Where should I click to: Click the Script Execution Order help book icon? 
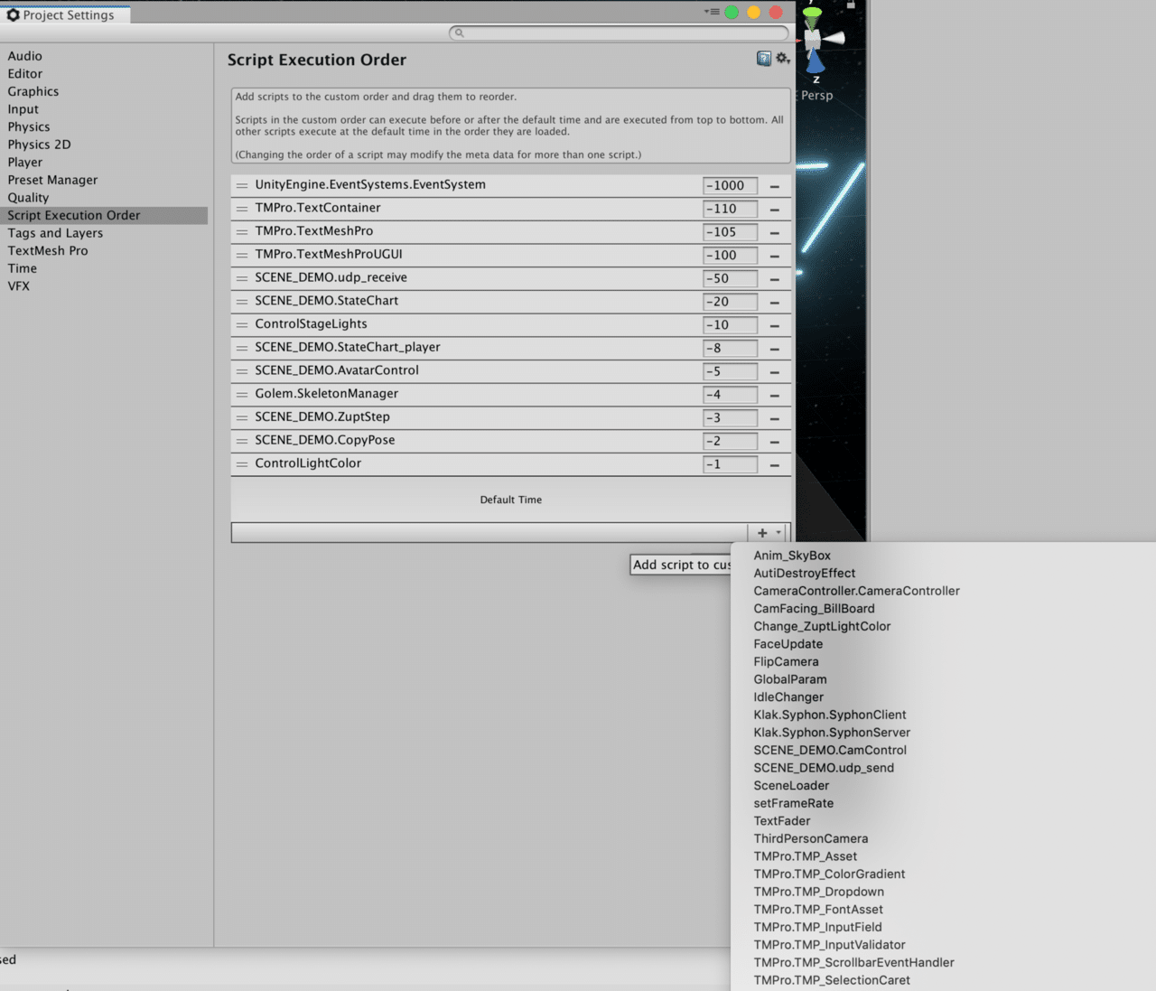763,58
